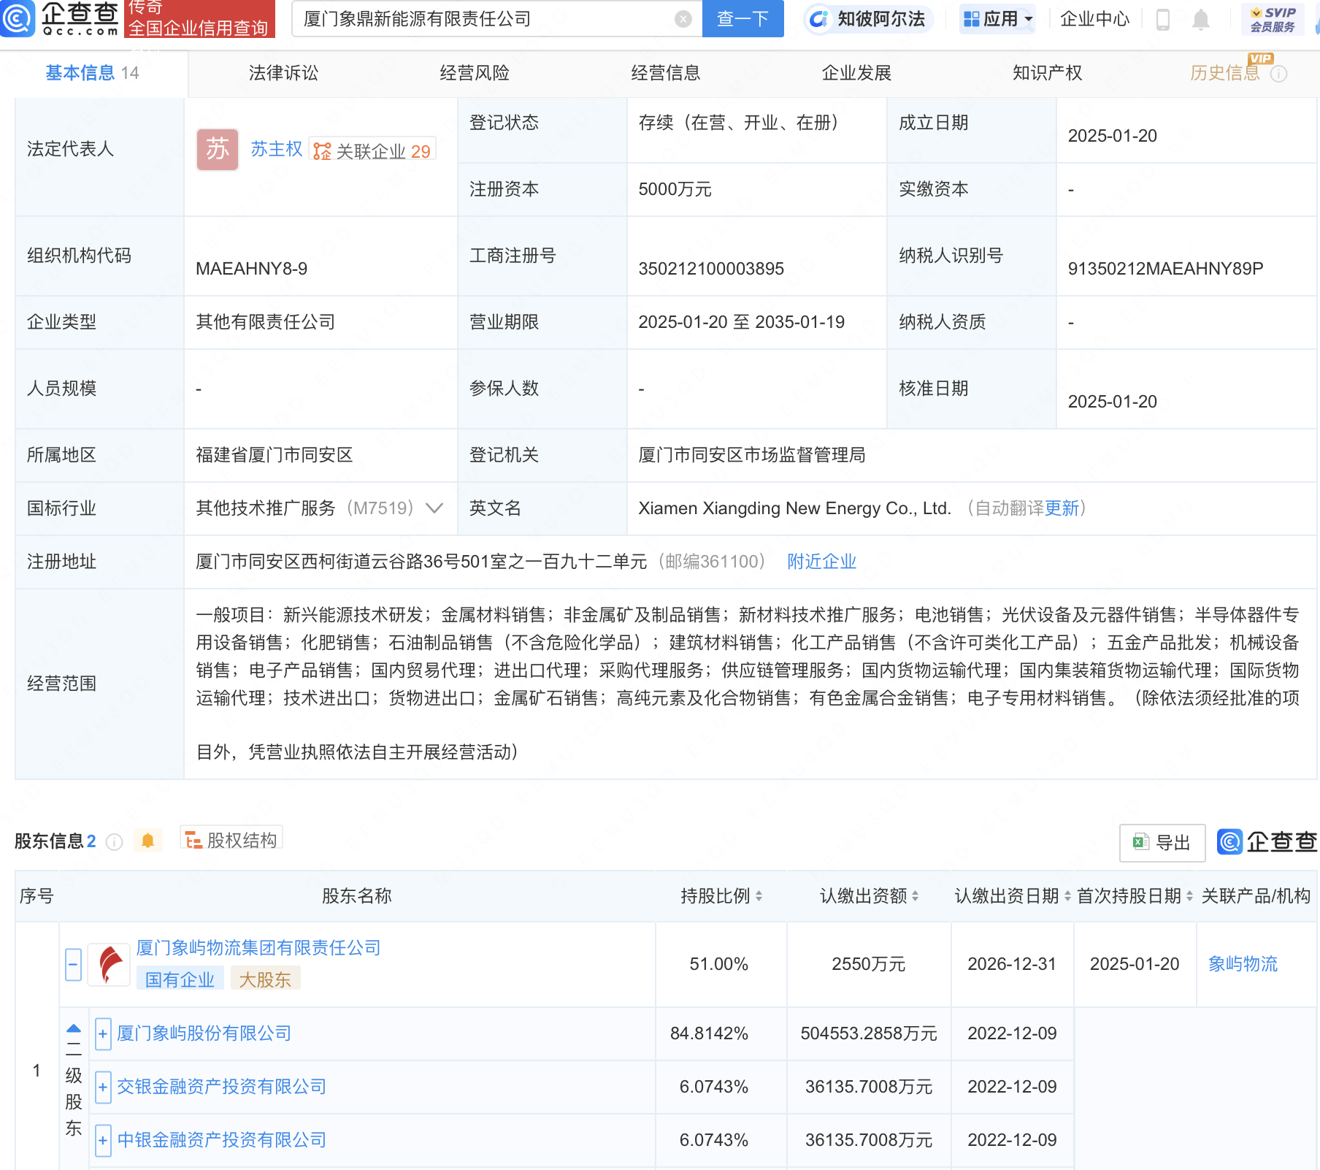1320x1170 pixels.
Task: Open the 象屿物流 related product link
Action: coord(1243,964)
